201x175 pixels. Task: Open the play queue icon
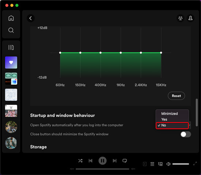(x=152, y=164)
